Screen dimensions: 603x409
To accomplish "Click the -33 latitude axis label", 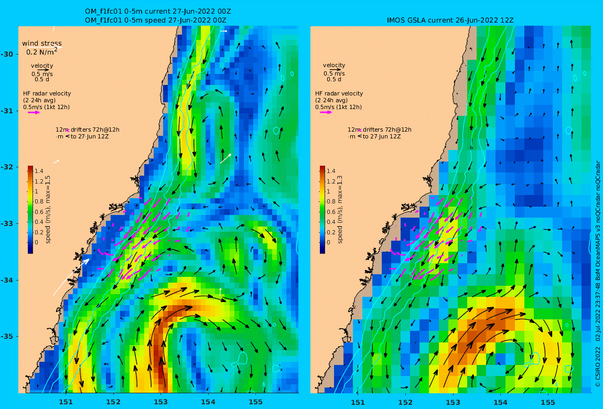I will pos(6,224).
